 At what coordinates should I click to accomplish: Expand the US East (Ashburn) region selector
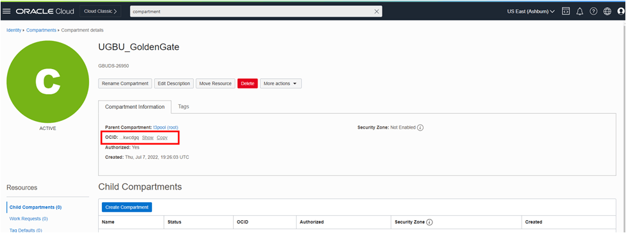pos(531,12)
